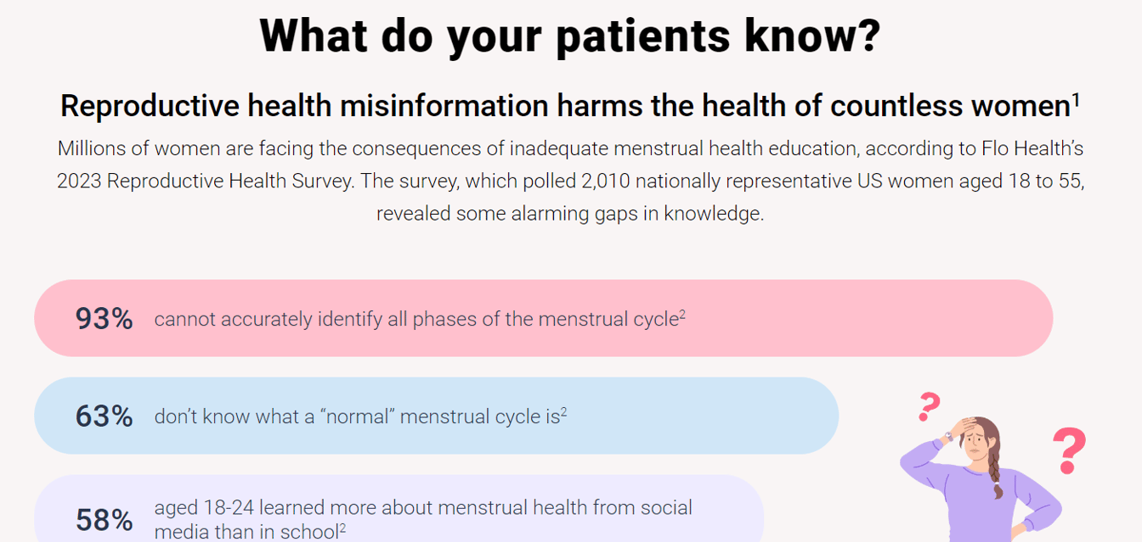Click the 58% statistic number
This screenshot has width=1142, height=542.
point(104,520)
